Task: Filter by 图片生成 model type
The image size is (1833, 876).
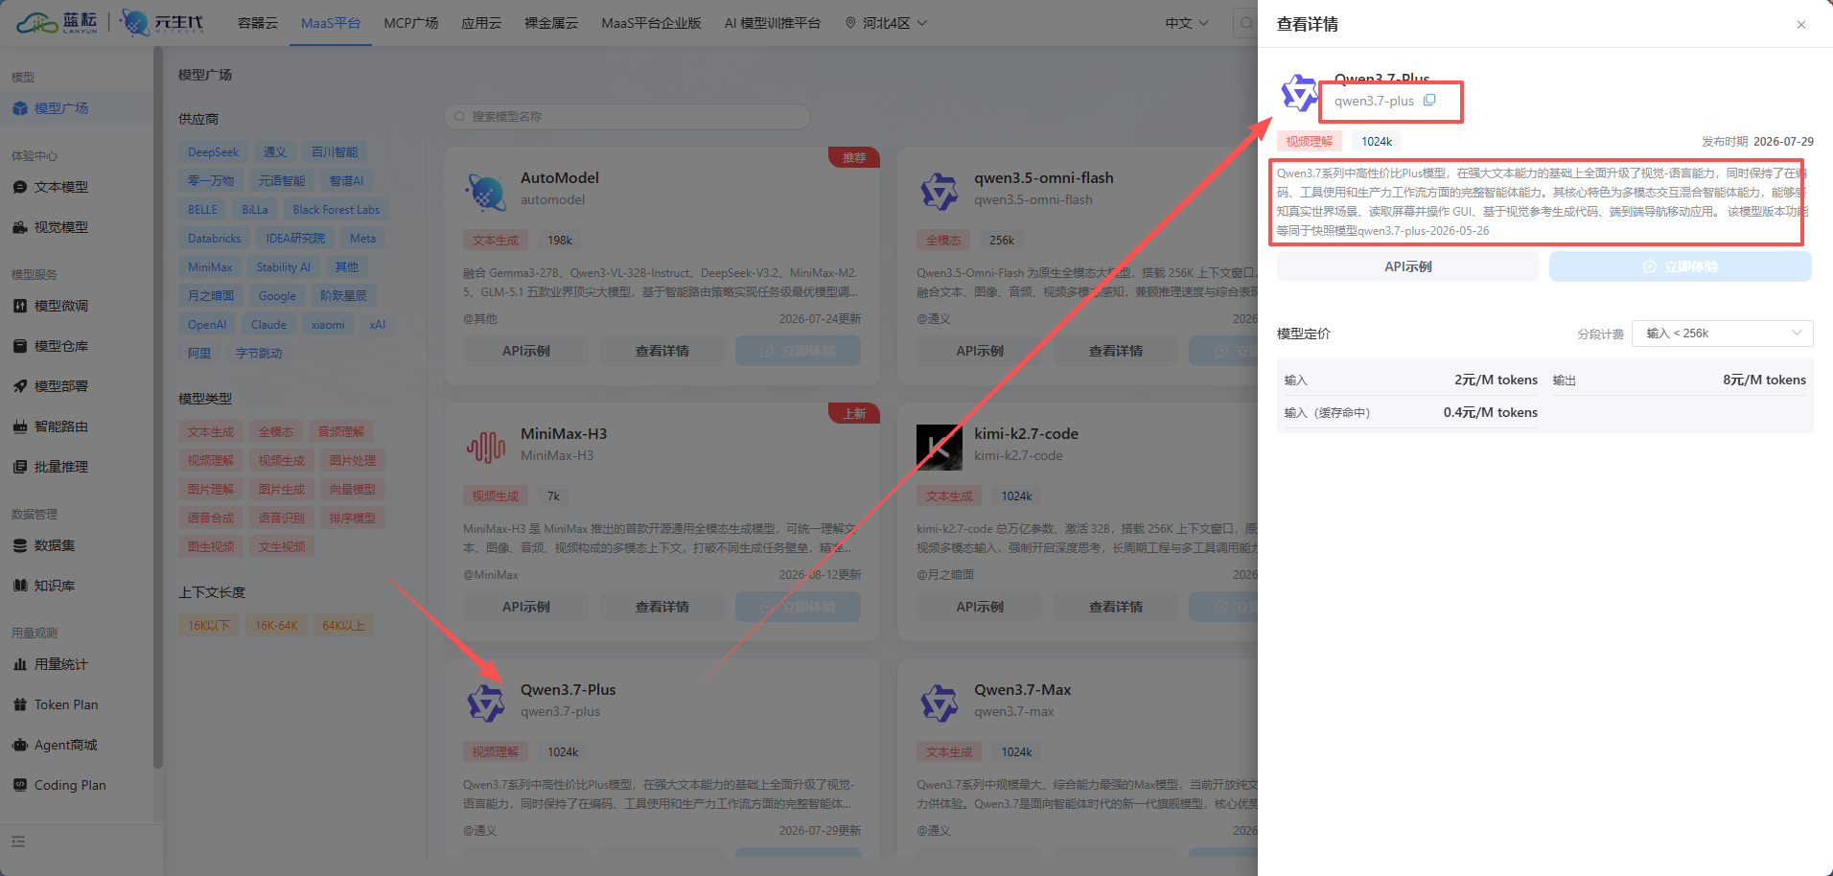Action: pos(282,489)
